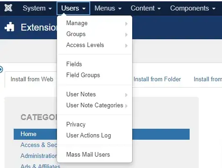Viewport: 222px width, 168px height.
Task: Expand the Groups submenu arrow
Action: 126,35
